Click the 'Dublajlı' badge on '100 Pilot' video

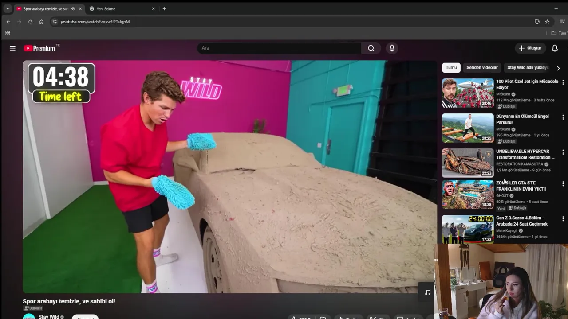coord(507,106)
